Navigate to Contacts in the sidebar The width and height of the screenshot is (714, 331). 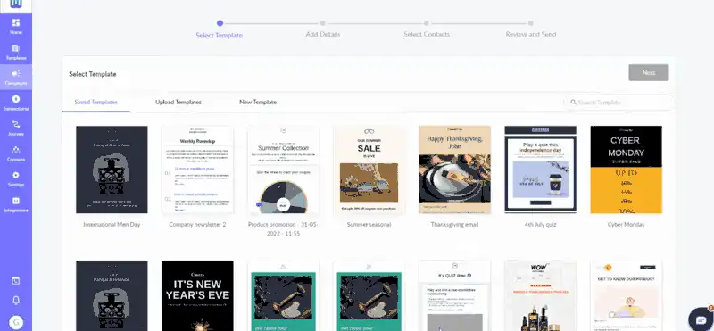coord(16,153)
